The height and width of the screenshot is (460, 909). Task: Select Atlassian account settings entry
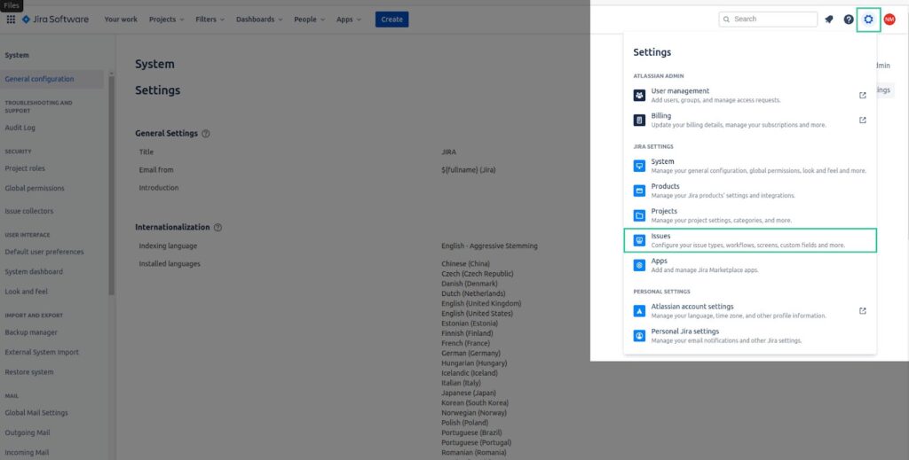click(750, 311)
